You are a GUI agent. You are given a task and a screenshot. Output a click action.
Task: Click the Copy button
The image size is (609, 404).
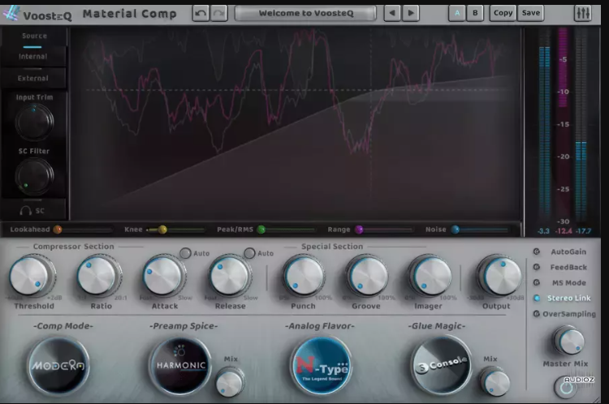pyautogui.click(x=503, y=13)
